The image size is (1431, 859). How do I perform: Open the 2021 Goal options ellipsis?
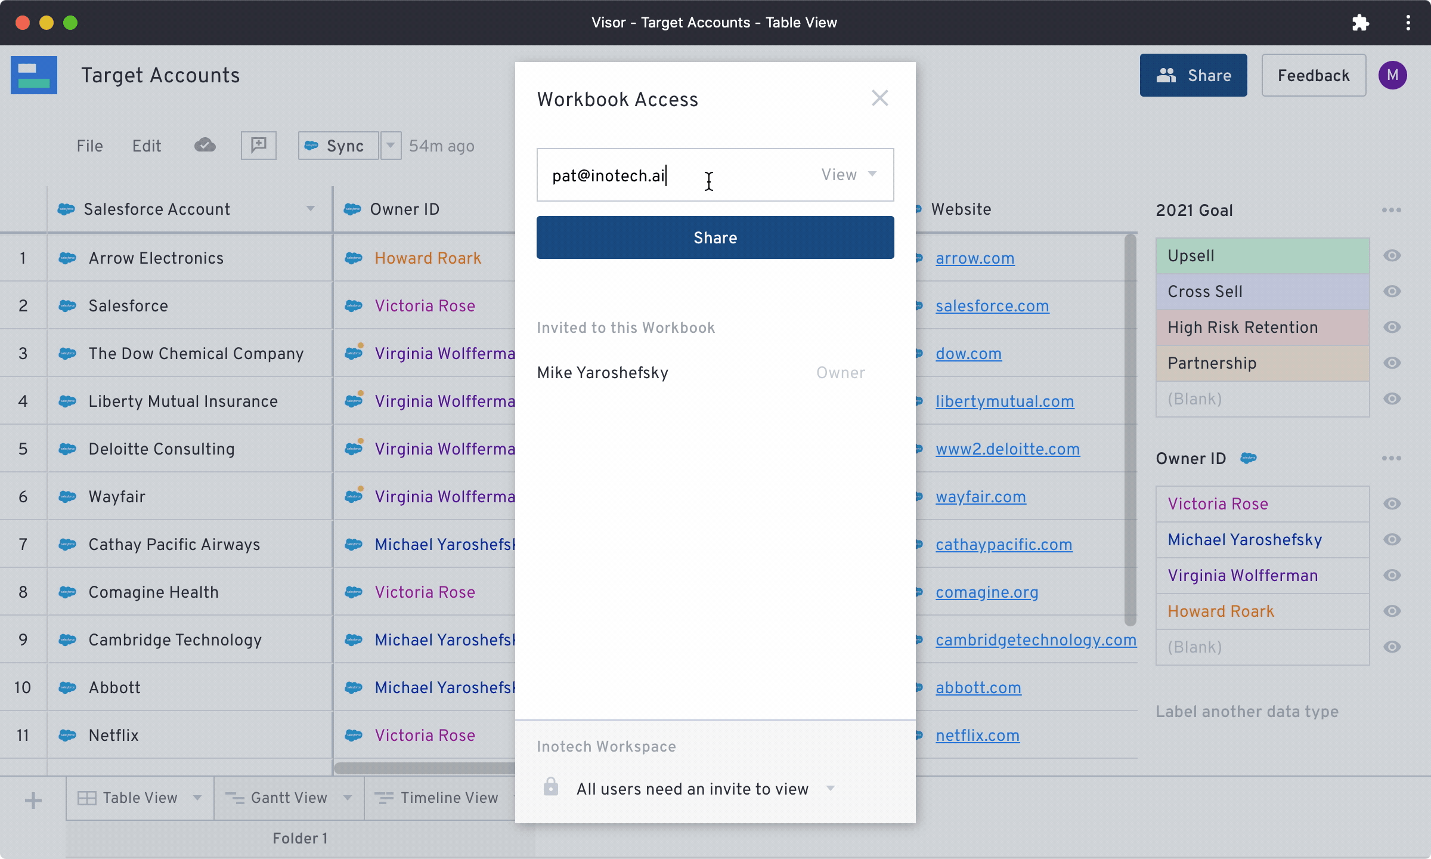[x=1391, y=210]
